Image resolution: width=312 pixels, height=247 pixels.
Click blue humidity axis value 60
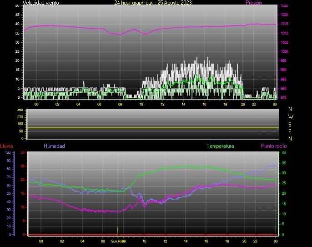[9, 185]
